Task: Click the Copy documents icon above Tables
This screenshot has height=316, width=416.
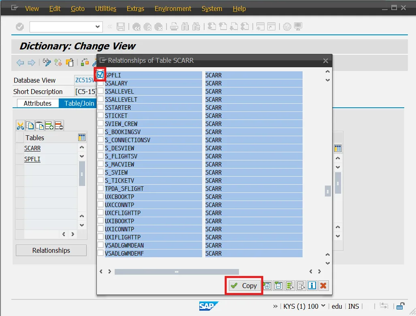Action: [30, 126]
